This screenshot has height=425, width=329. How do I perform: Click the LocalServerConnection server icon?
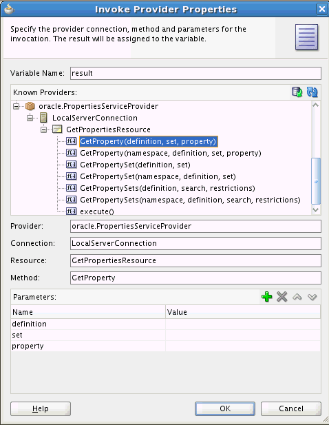pos(43,118)
